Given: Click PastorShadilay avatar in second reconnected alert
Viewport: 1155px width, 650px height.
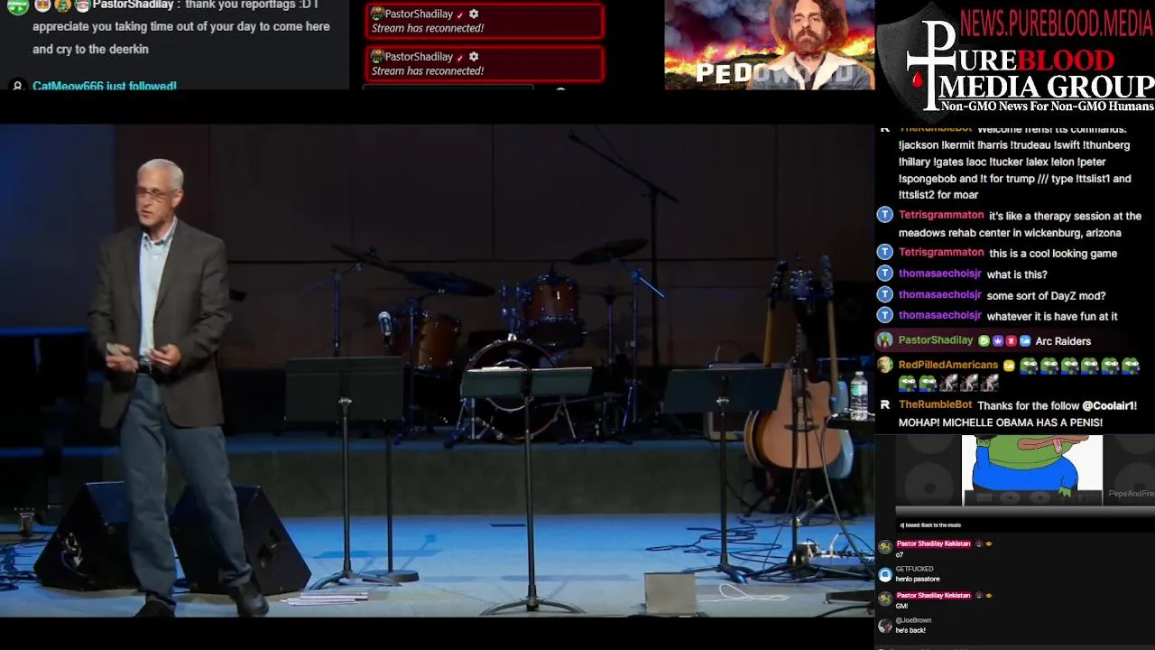Looking at the screenshot, I should (x=377, y=57).
